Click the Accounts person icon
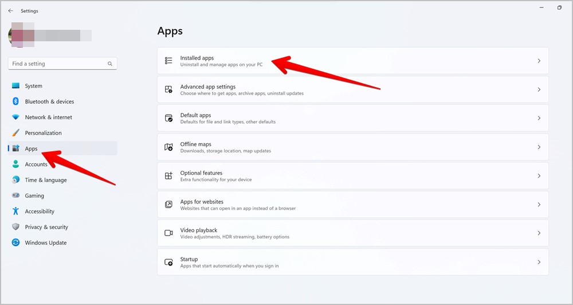 (x=15, y=164)
